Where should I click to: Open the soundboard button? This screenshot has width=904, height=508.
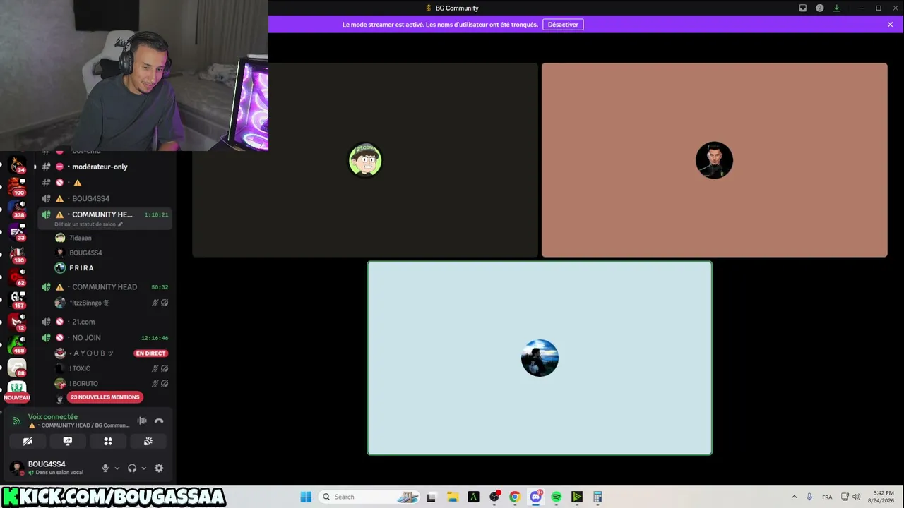click(148, 441)
